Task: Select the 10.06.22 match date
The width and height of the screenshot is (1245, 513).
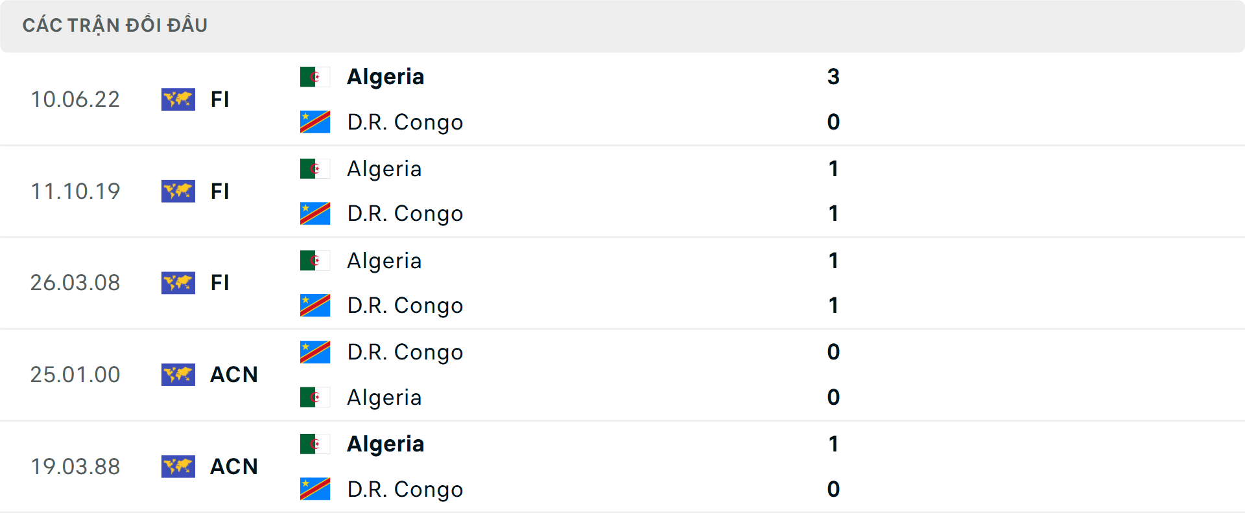Action: (x=75, y=99)
